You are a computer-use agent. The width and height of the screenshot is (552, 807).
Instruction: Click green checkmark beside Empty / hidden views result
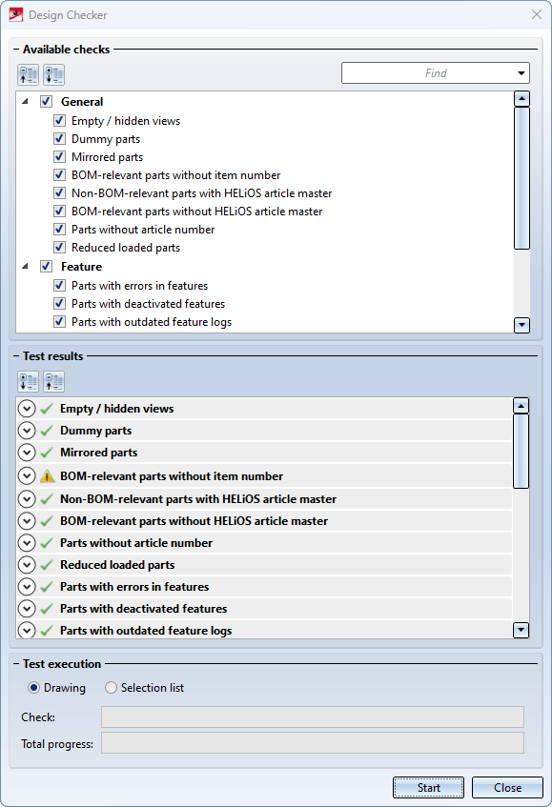[x=47, y=409]
